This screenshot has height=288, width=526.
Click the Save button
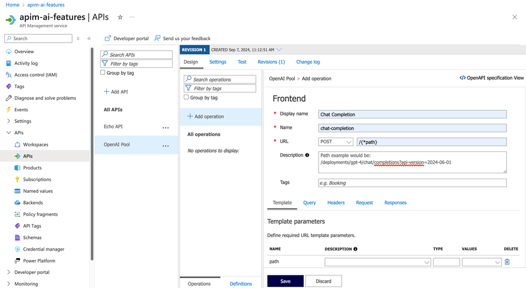pyautogui.click(x=285, y=281)
